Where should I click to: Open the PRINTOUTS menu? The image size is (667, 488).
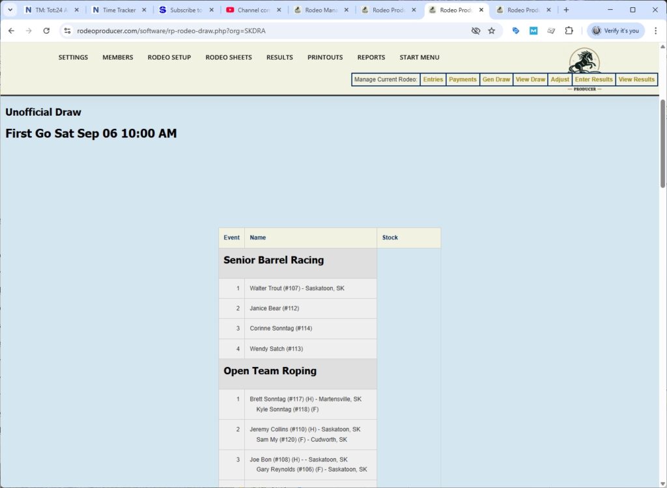click(325, 57)
